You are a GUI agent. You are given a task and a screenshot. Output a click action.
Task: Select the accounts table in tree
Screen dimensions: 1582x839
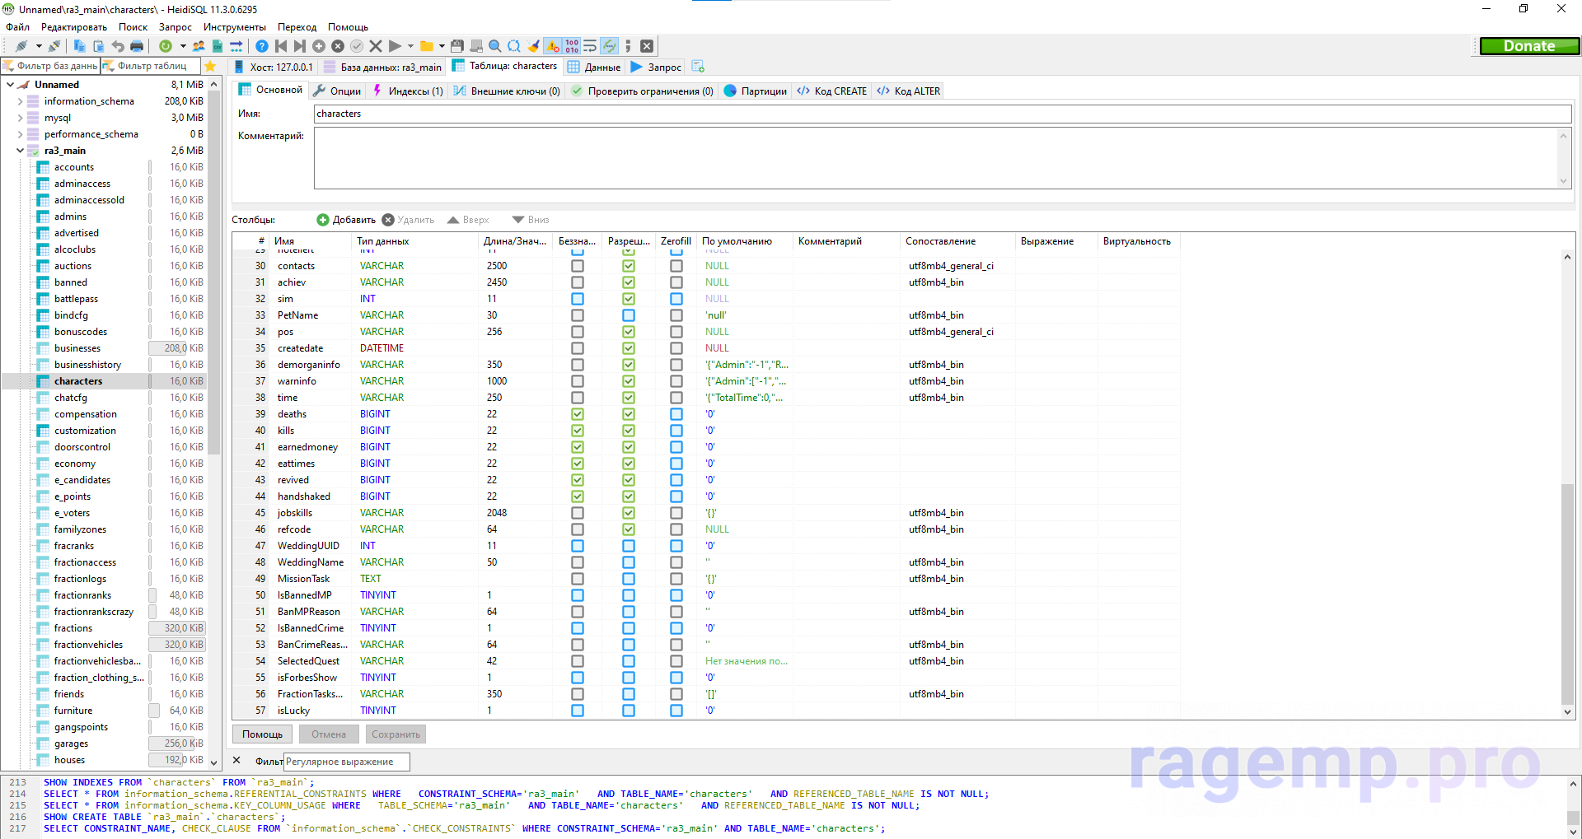(x=74, y=167)
